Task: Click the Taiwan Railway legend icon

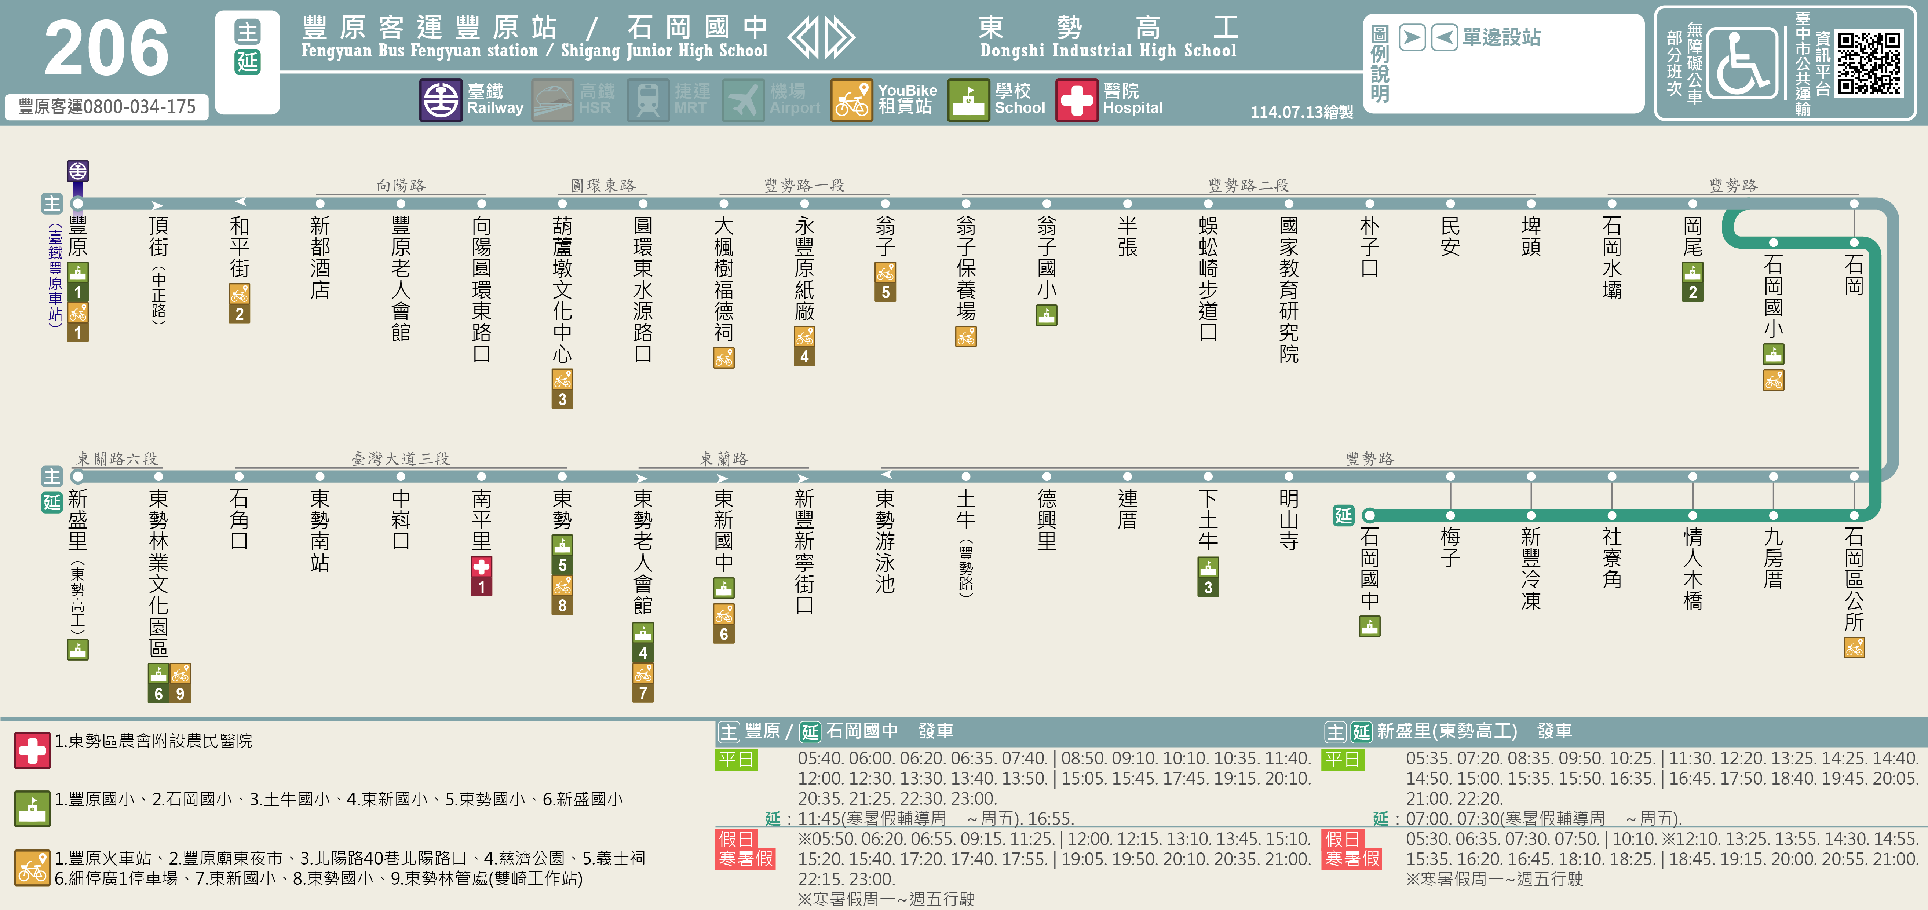Action: [441, 99]
